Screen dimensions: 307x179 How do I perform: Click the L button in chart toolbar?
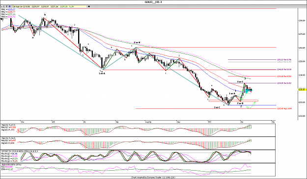pos(4,6)
